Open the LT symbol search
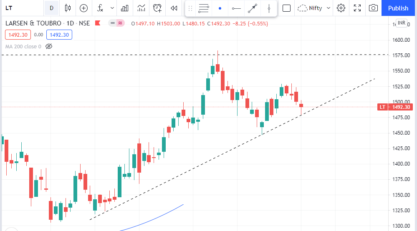Viewport: 417px width, 231px height. pos(9,8)
